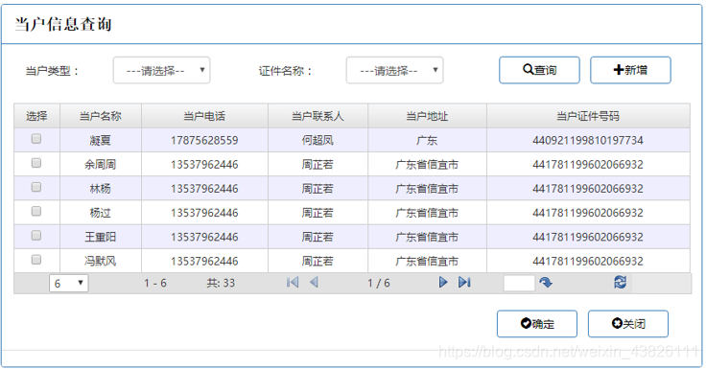Close dialog with the 关闭 button
The width and height of the screenshot is (706, 369).
(x=628, y=324)
